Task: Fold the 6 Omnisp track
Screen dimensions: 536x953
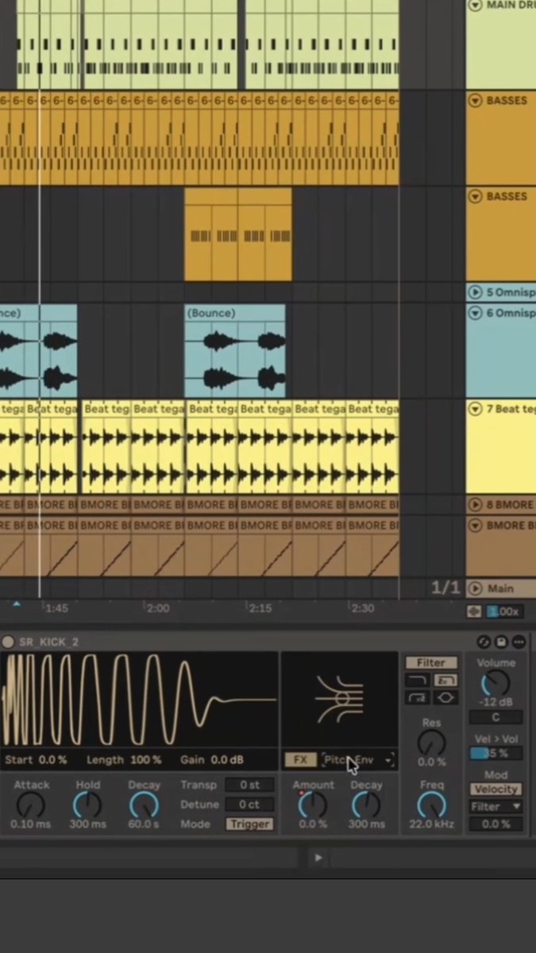Action: pyautogui.click(x=476, y=313)
